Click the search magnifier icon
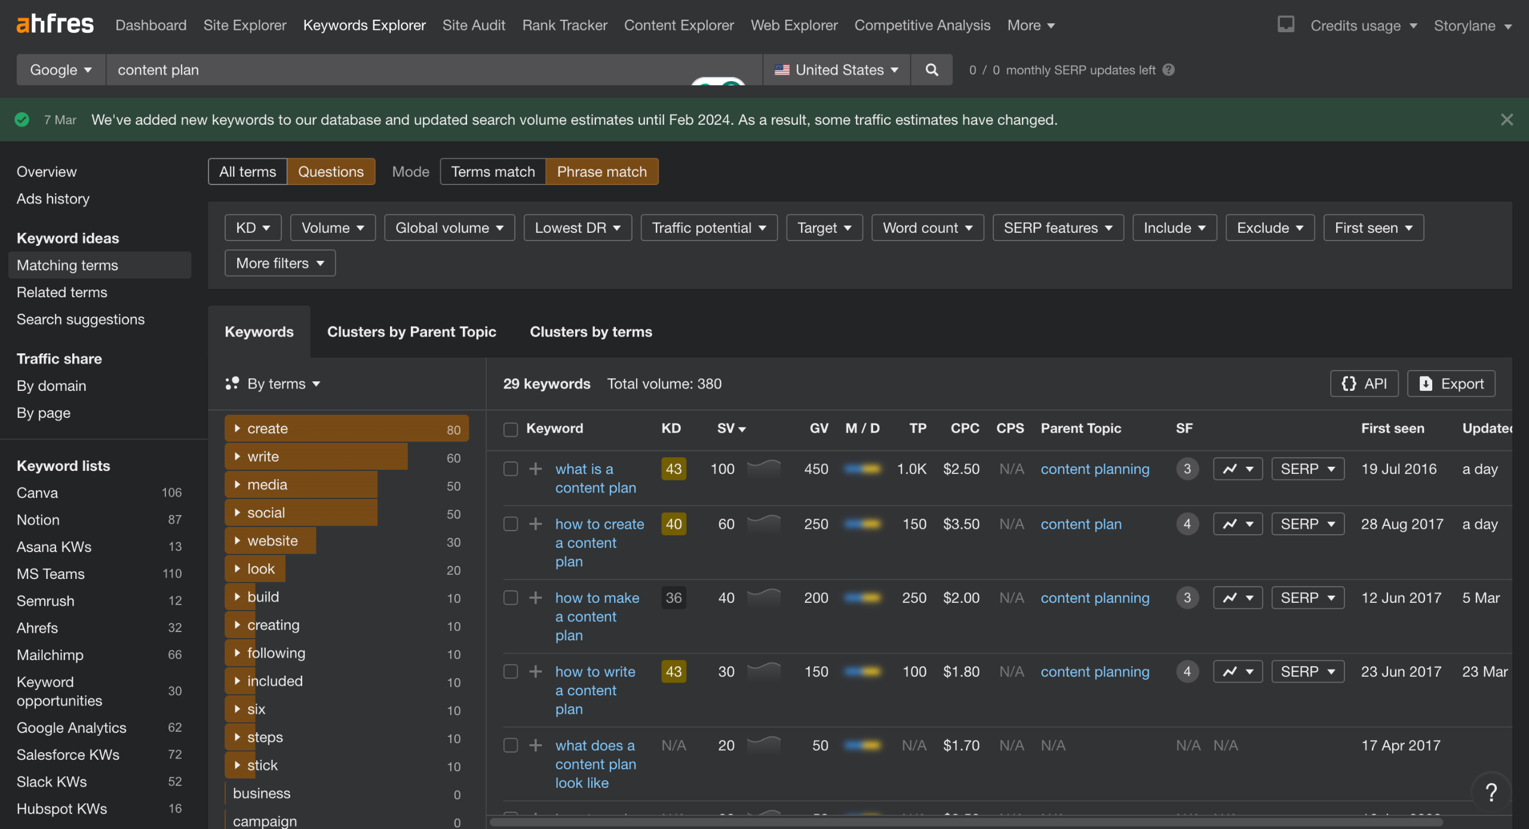Screen dimensions: 1529x829 coord(932,70)
